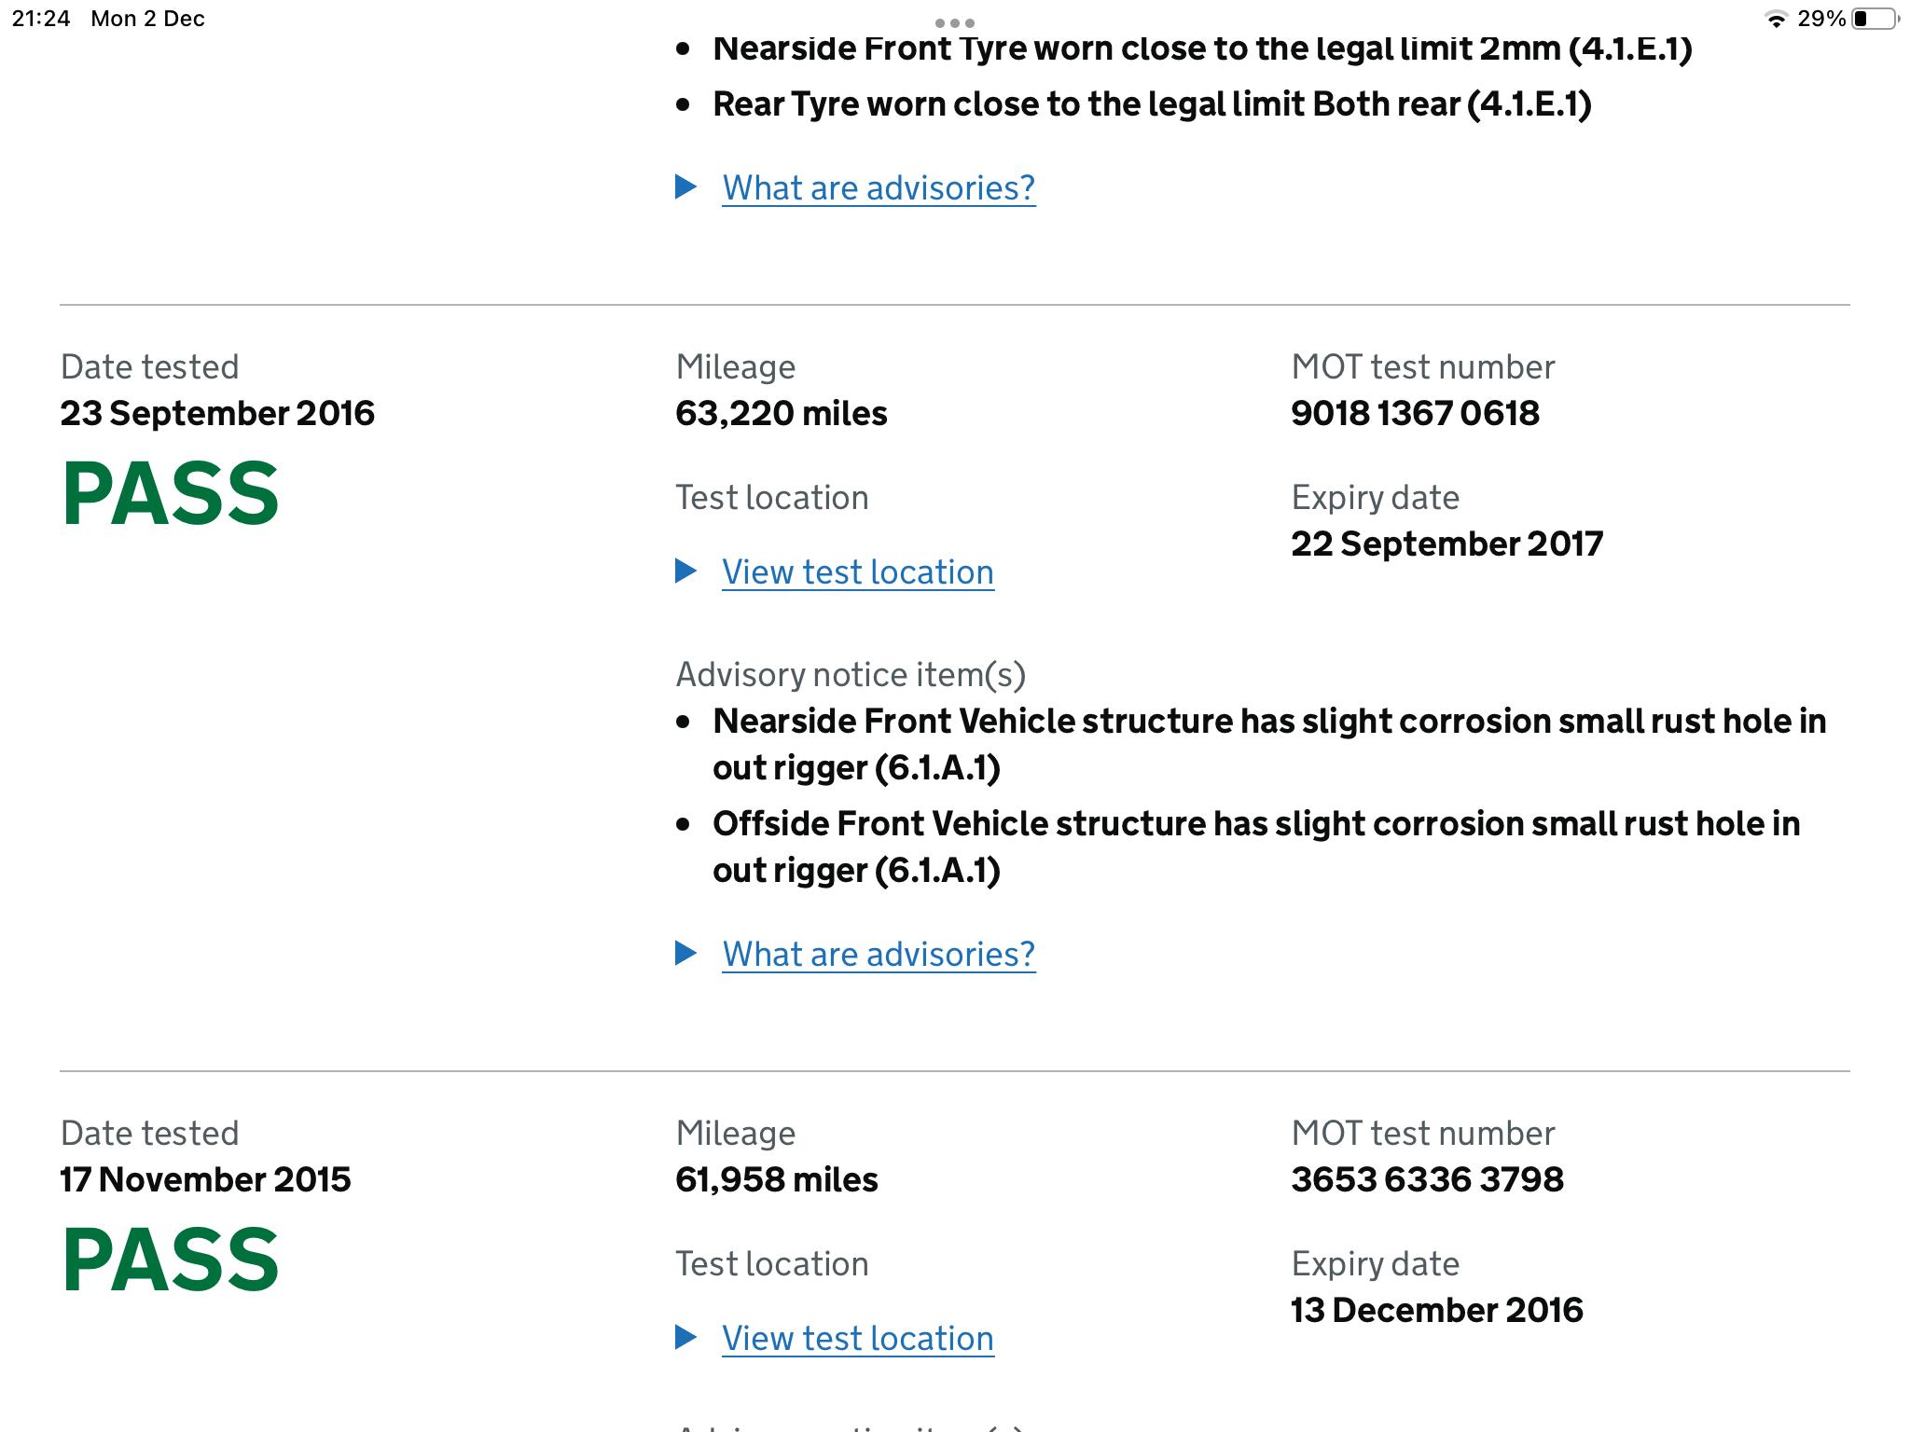Click expiry date 13 December 2016
The image size is (1910, 1432).
pos(1436,1311)
